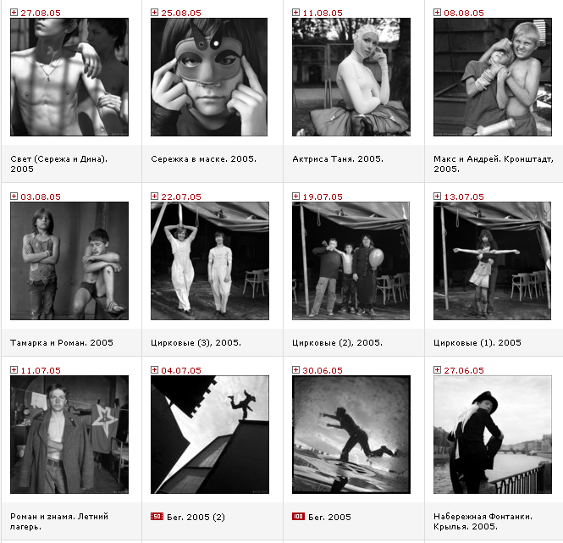
Task: Click the red 100 badge near Бег. 2005
Action: click(x=298, y=517)
